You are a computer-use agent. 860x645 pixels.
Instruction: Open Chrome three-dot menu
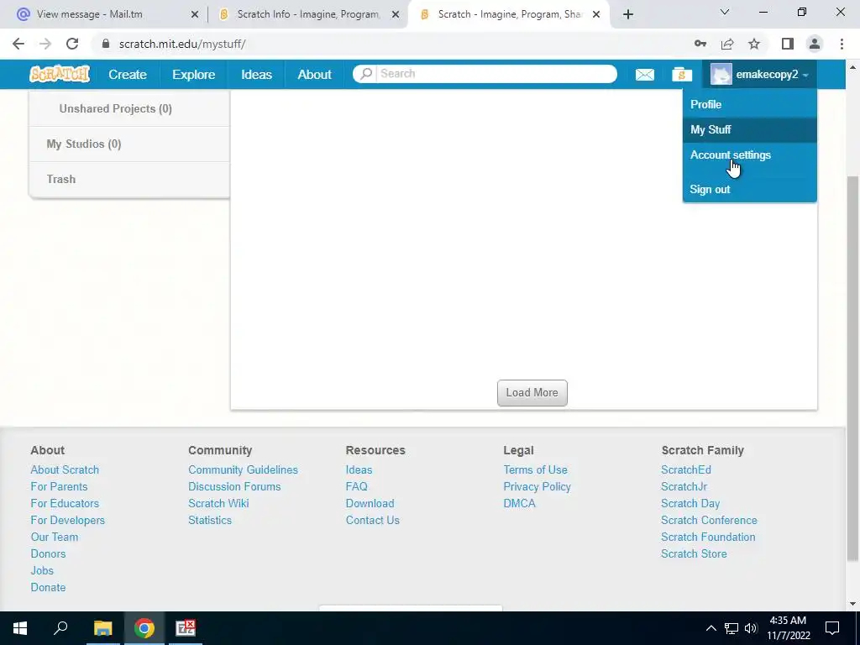(842, 44)
